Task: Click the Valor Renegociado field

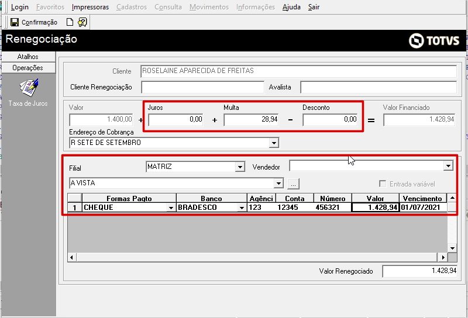Action: (419, 271)
